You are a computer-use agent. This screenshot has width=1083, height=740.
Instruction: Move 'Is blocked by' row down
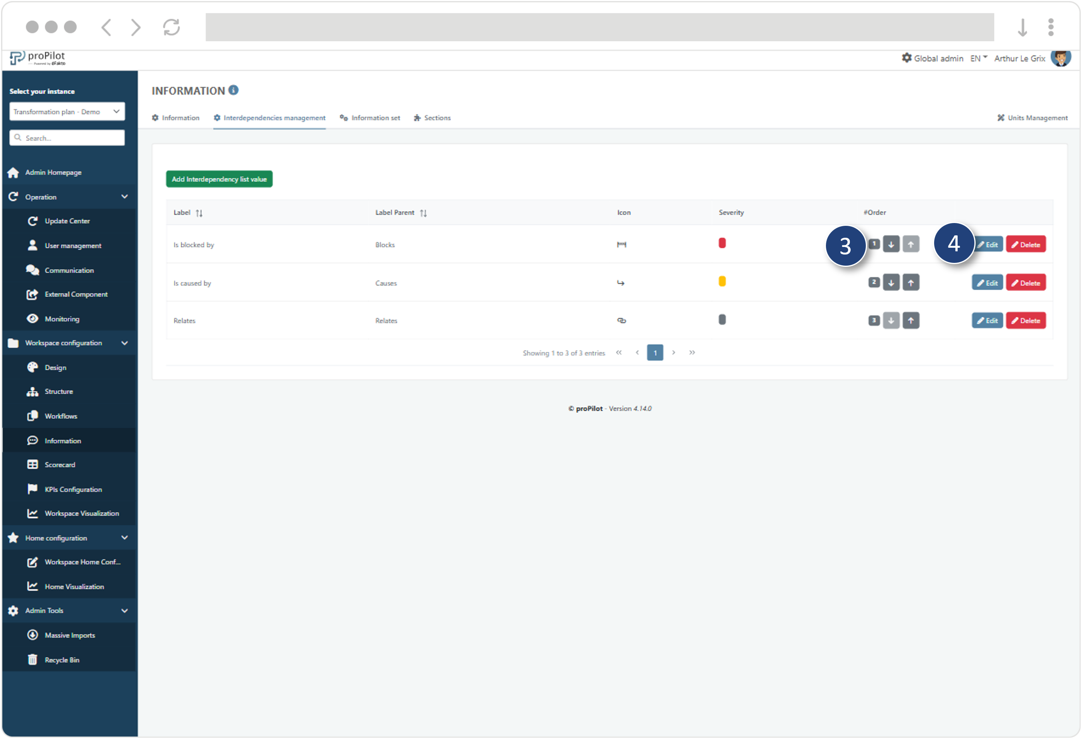[x=891, y=245]
